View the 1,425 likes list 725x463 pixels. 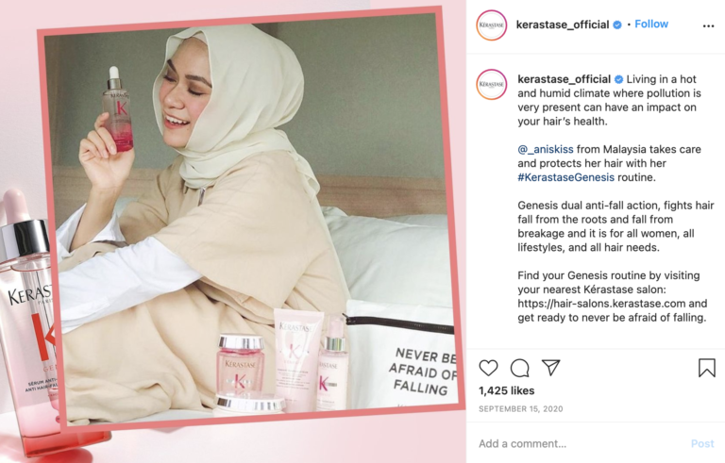[x=506, y=391]
